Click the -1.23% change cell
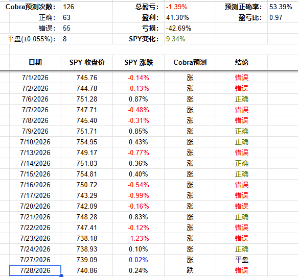Viewport: 298px width, 277px height. coord(139,238)
